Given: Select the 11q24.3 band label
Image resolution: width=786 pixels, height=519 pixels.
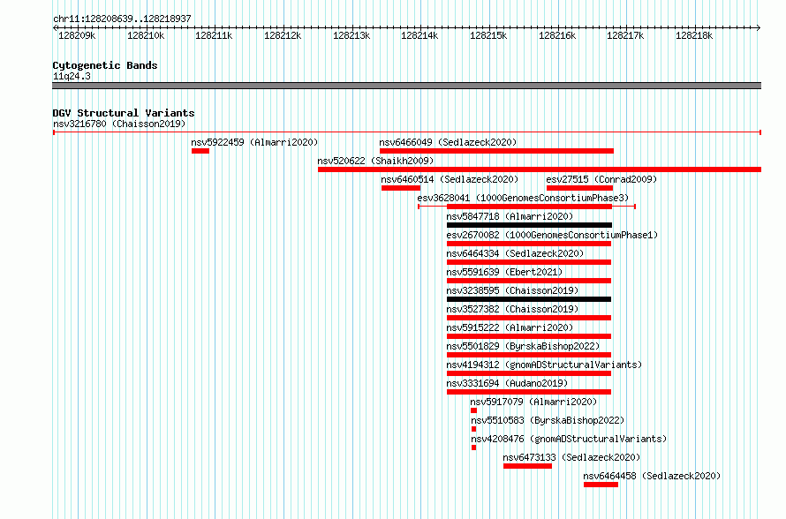Looking at the screenshot, I should point(72,76).
